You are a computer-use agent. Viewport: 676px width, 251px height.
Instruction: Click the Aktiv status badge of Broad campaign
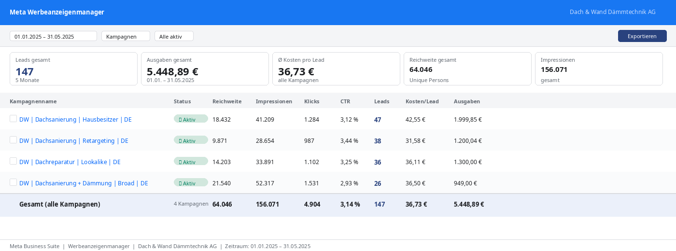coord(191,182)
